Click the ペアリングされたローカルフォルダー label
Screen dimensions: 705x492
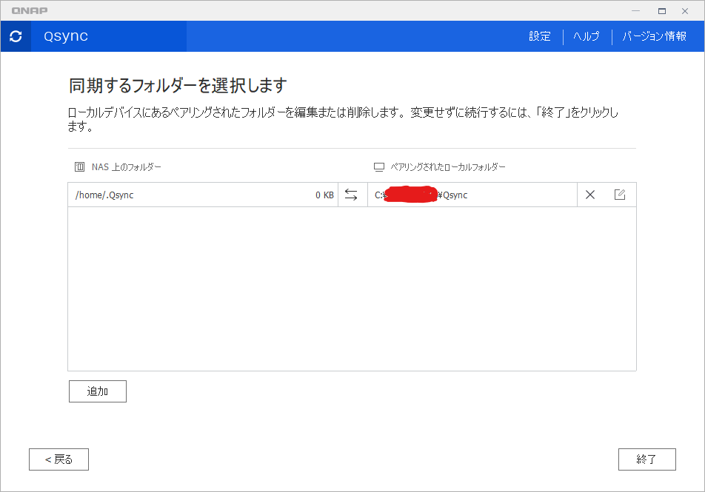click(x=448, y=167)
